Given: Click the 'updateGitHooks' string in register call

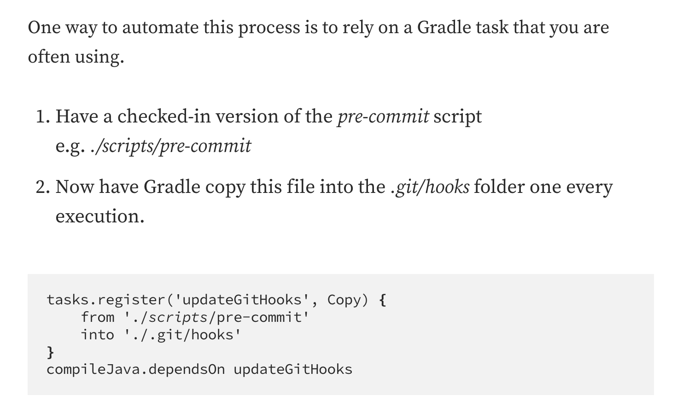Looking at the screenshot, I should (x=245, y=300).
